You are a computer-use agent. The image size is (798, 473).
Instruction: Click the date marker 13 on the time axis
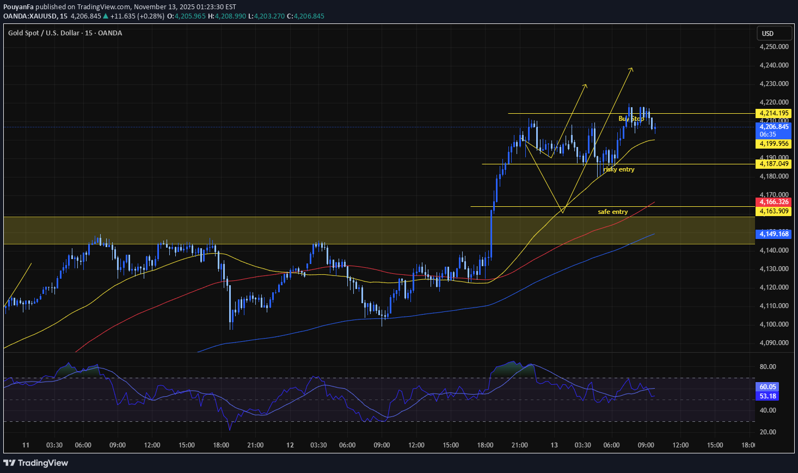tap(554, 445)
